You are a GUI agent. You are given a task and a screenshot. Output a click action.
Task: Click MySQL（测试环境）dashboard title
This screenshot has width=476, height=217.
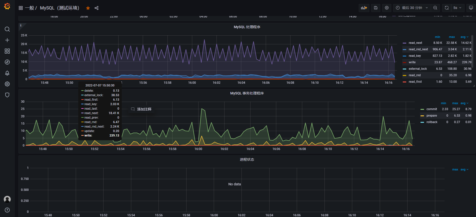tap(59, 8)
